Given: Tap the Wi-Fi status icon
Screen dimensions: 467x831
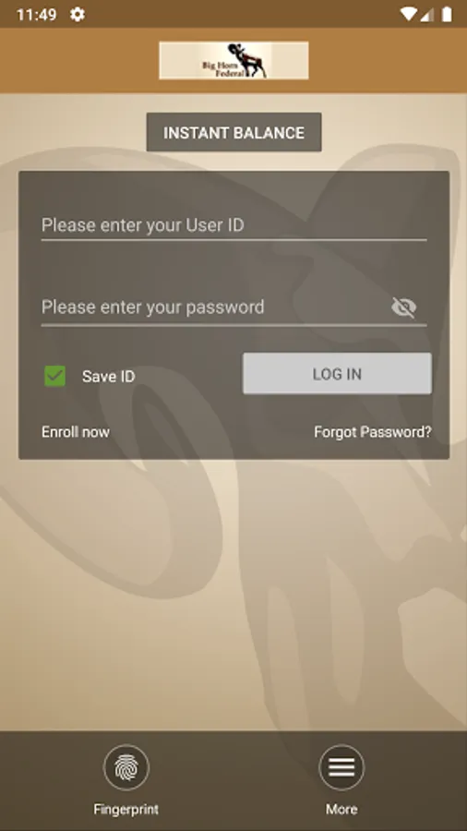Looking at the screenshot, I should click(x=409, y=14).
